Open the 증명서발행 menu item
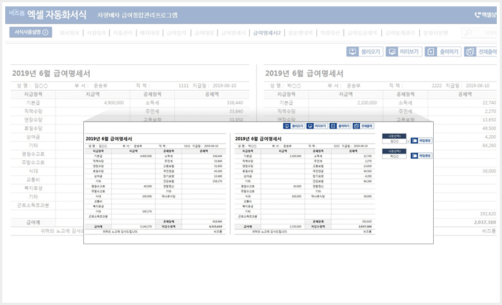The image size is (502, 305). [x=435, y=32]
